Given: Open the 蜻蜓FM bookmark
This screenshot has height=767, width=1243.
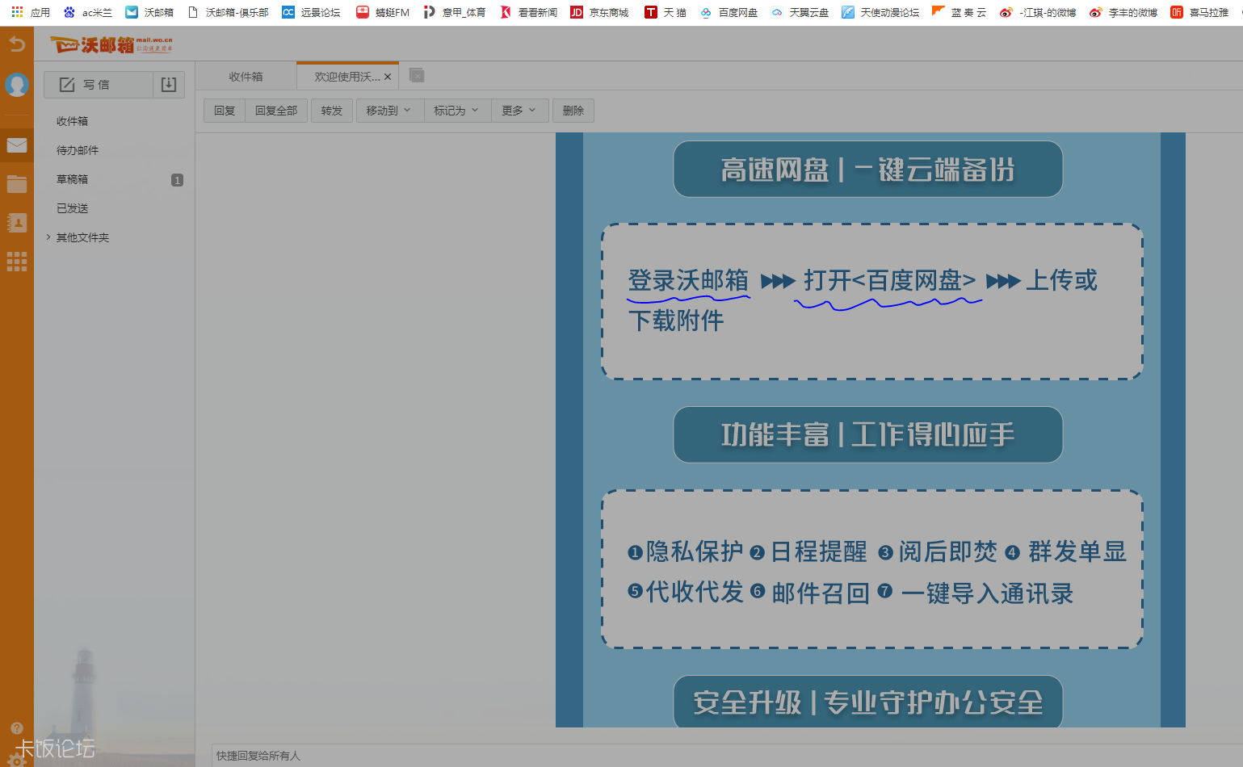Looking at the screenshot, I should [383, 12].
